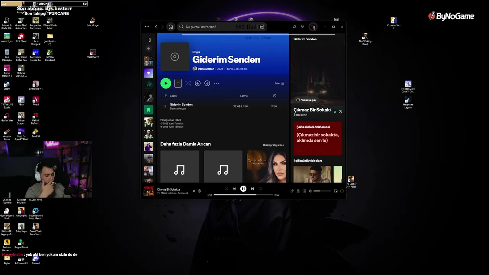The image size is (489, 275).
Task: Add Çıkmaz Bir Sokakta to playlist in player bar
Action: point(199,191)
